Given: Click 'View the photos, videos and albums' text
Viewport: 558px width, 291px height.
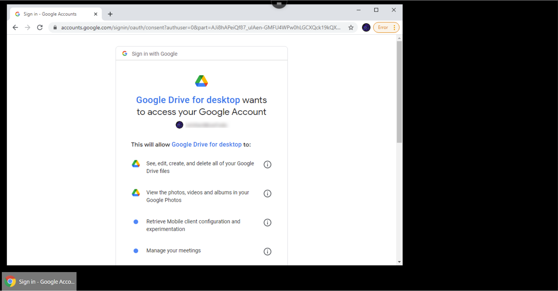Looking at the screenshot, I should (x=198, y=196).
